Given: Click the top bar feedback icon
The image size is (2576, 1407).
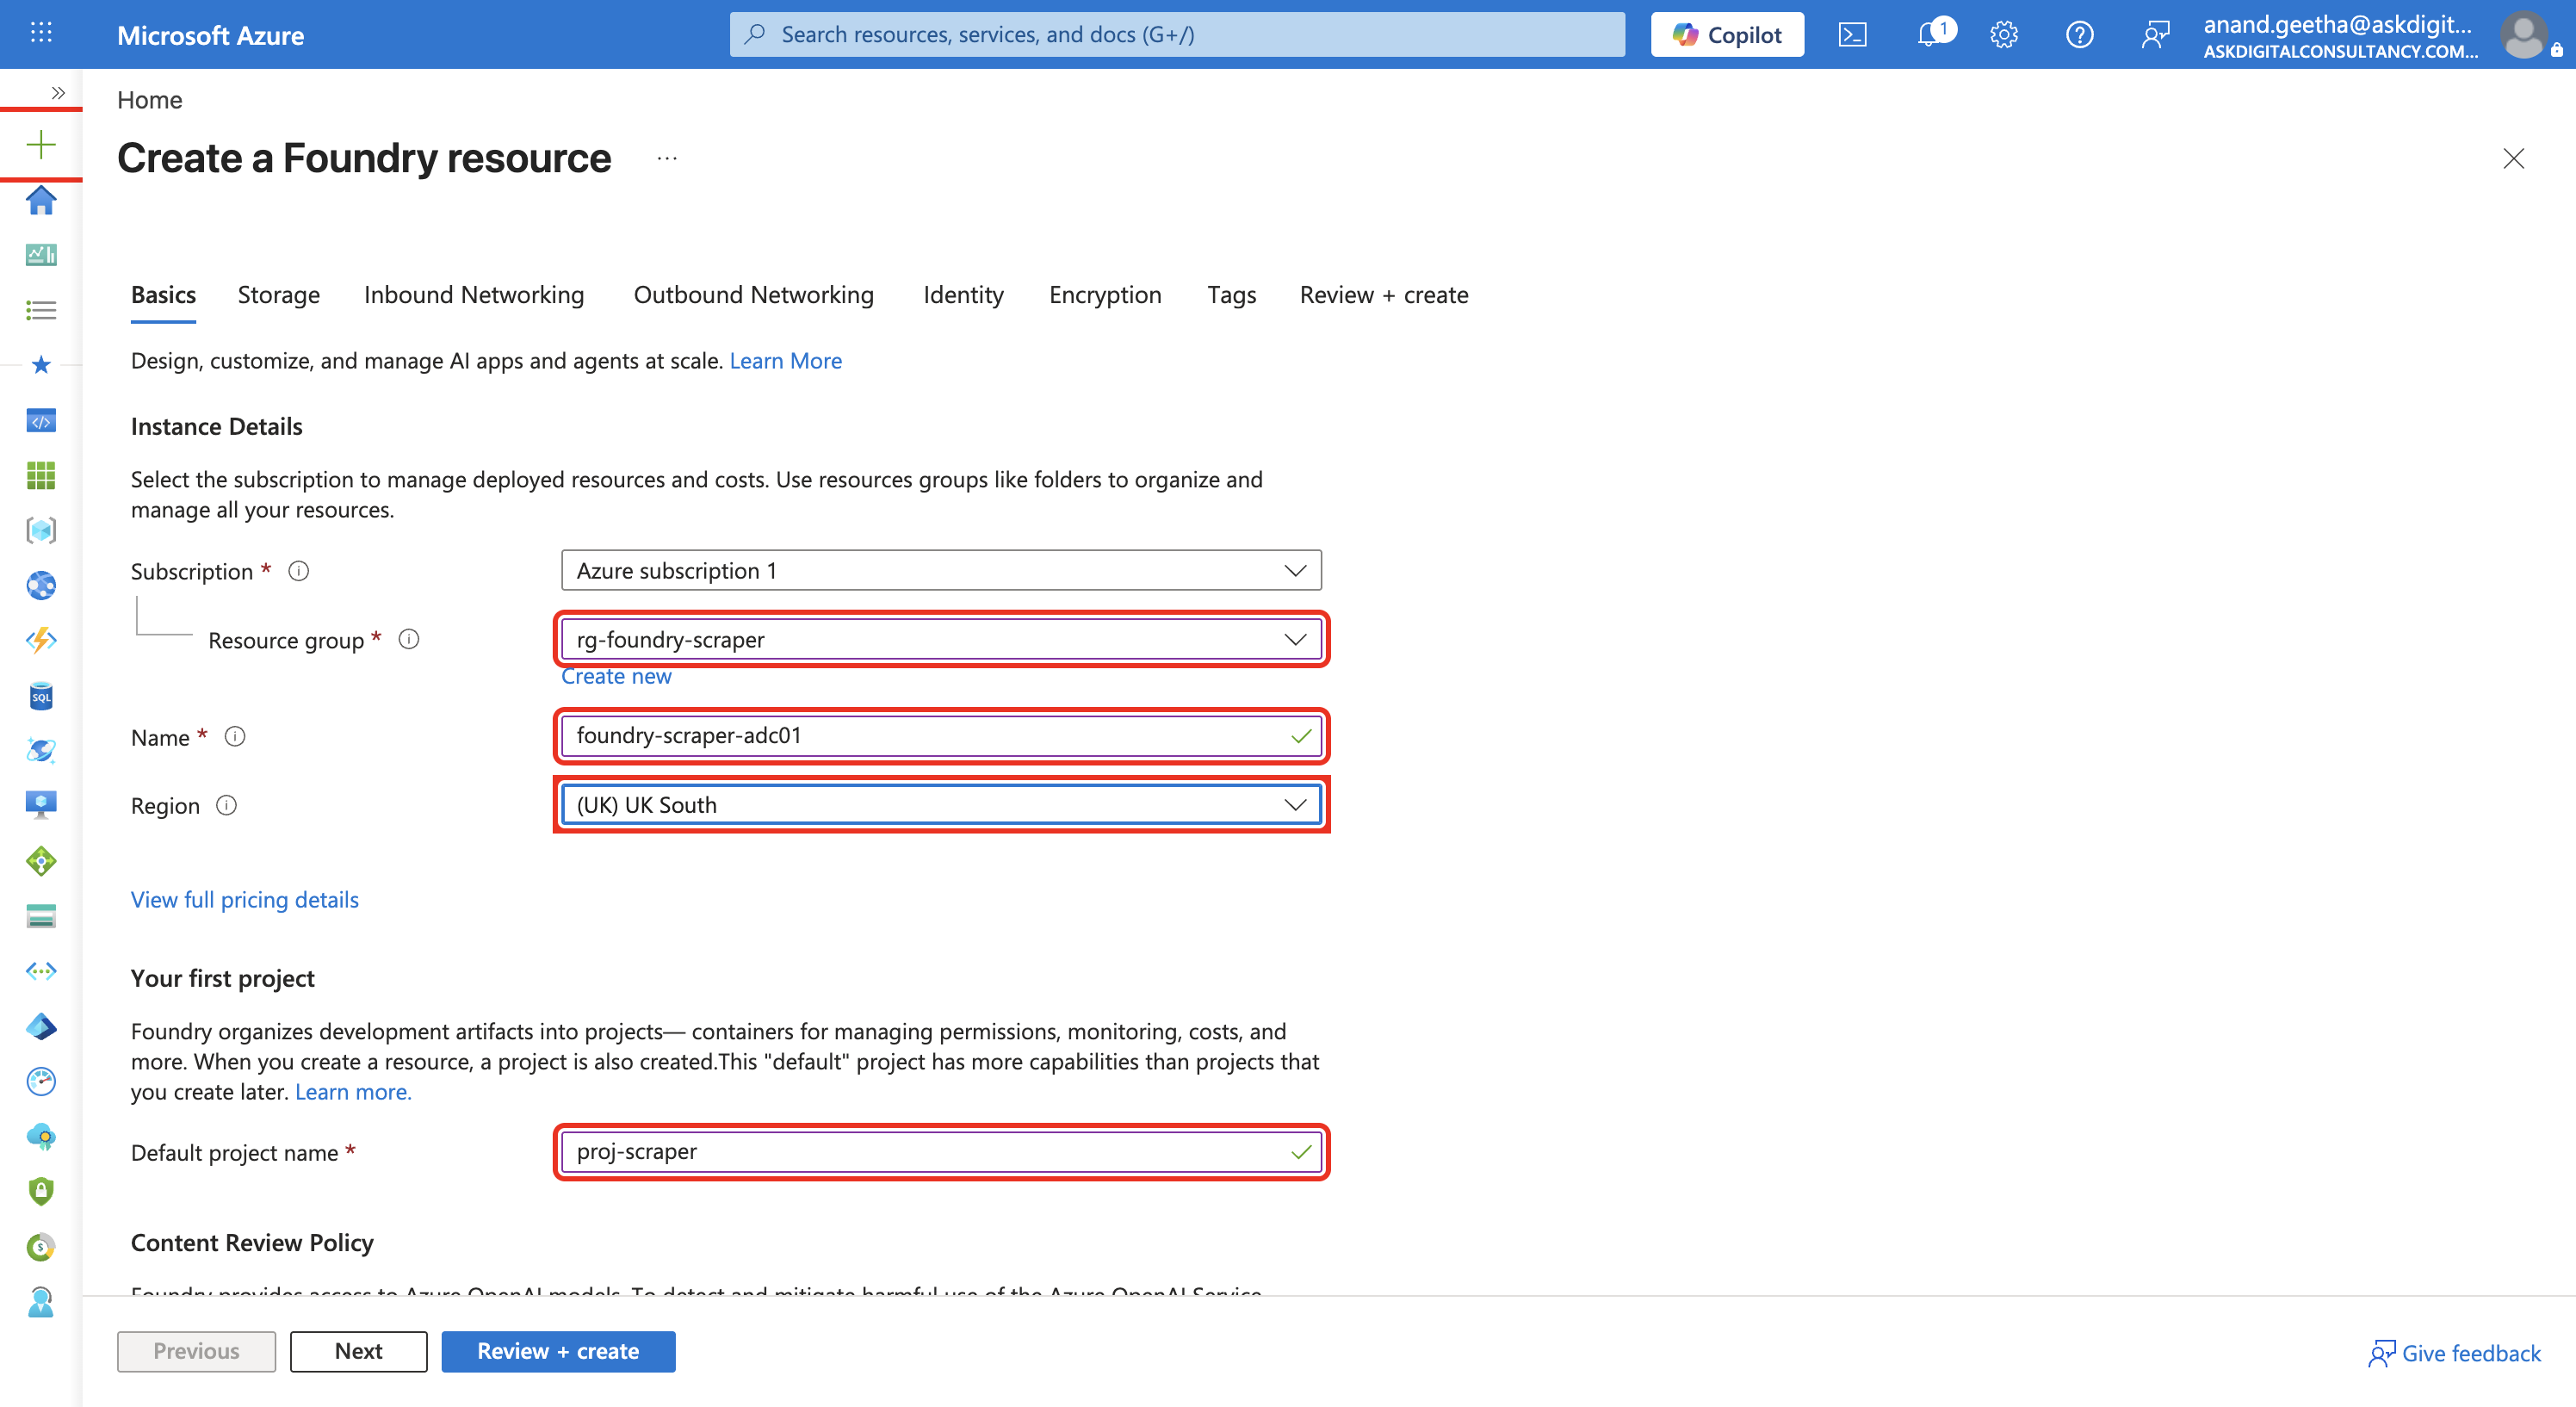Looking at the screenshot, I should click(x=2155, y=35).
